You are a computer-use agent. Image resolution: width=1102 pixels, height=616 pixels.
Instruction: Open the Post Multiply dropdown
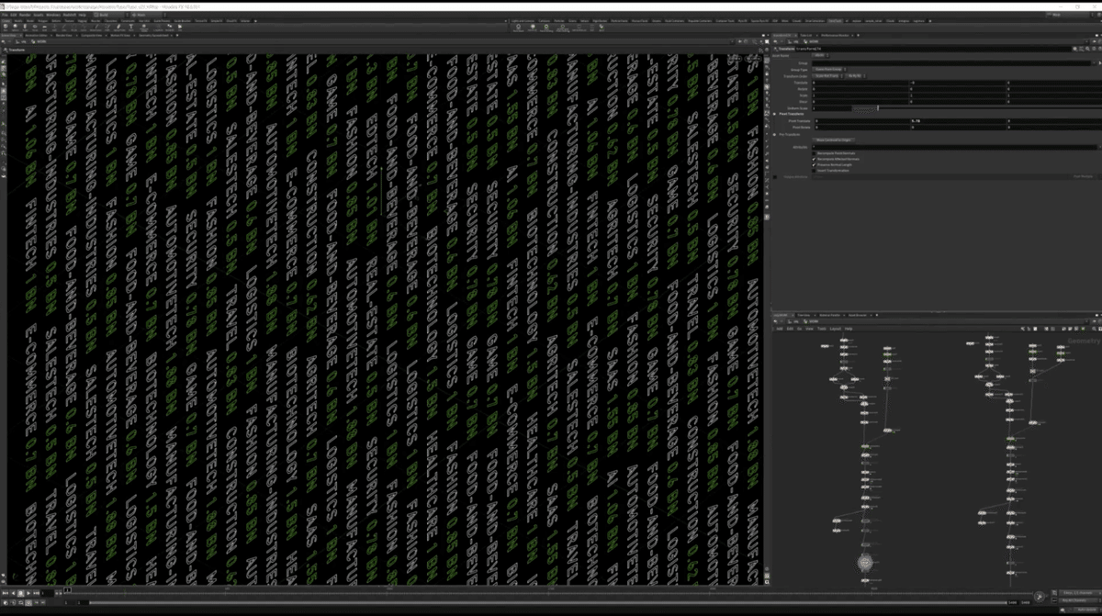(x=1084, y=176)
